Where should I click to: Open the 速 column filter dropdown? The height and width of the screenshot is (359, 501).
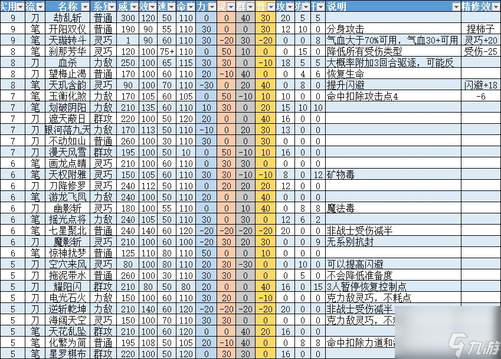(x=172, y=6)
